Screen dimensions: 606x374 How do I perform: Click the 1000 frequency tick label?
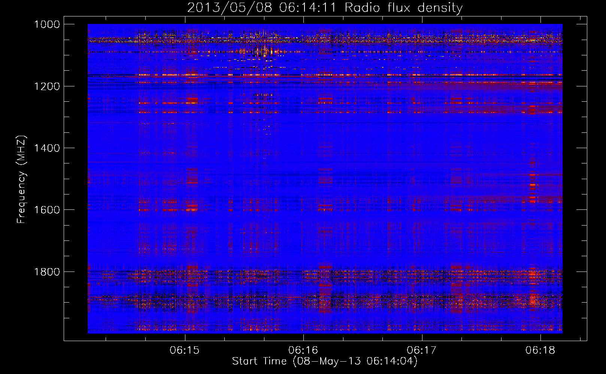coord(47,24)
